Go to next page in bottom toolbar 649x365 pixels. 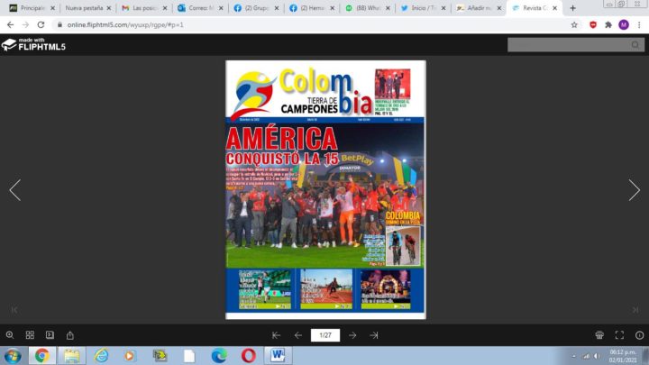tap(352, 335)
